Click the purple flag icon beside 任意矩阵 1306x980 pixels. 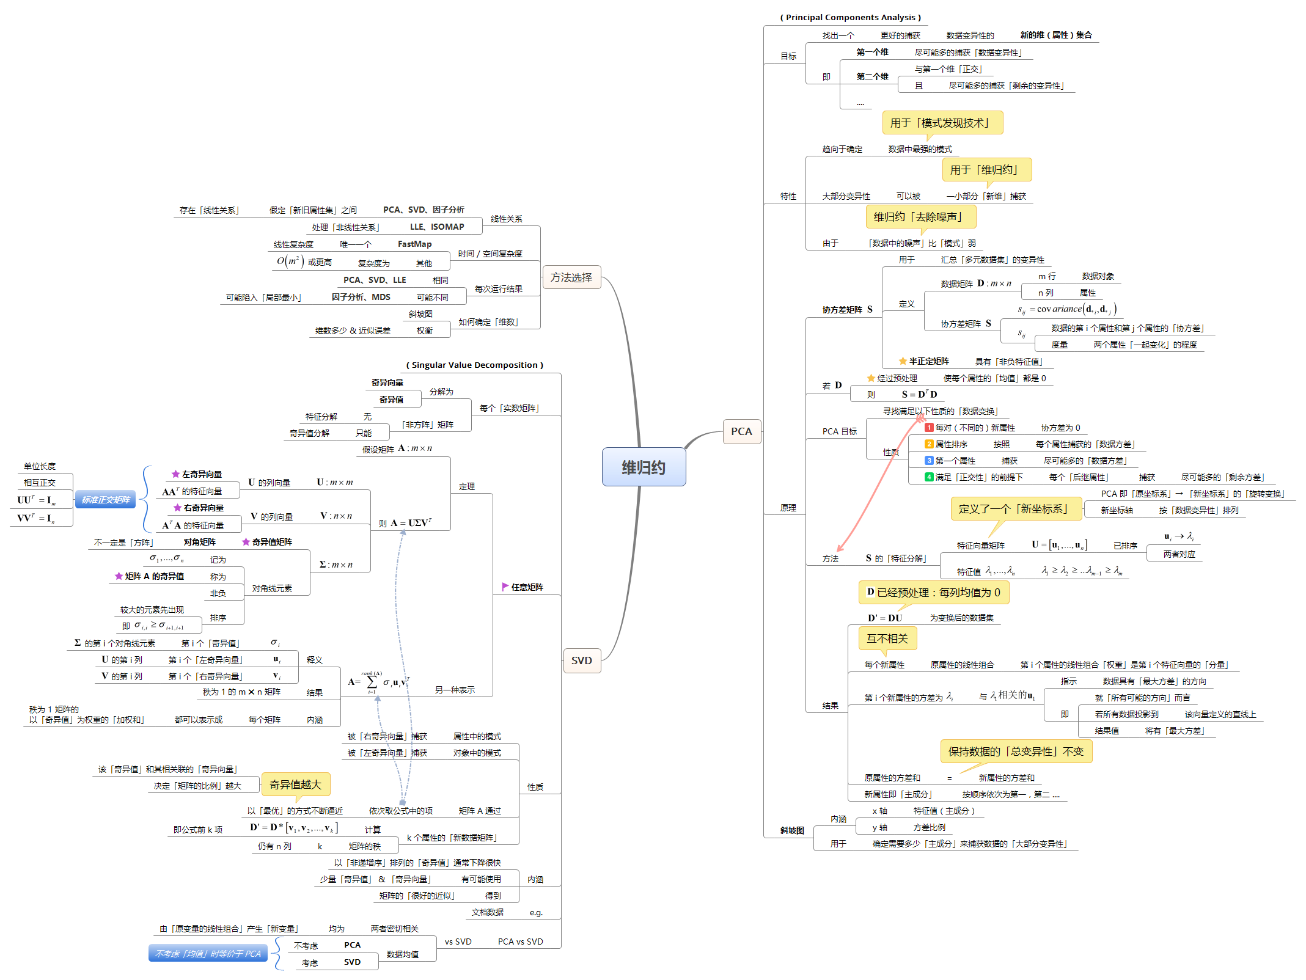point(505,587)
